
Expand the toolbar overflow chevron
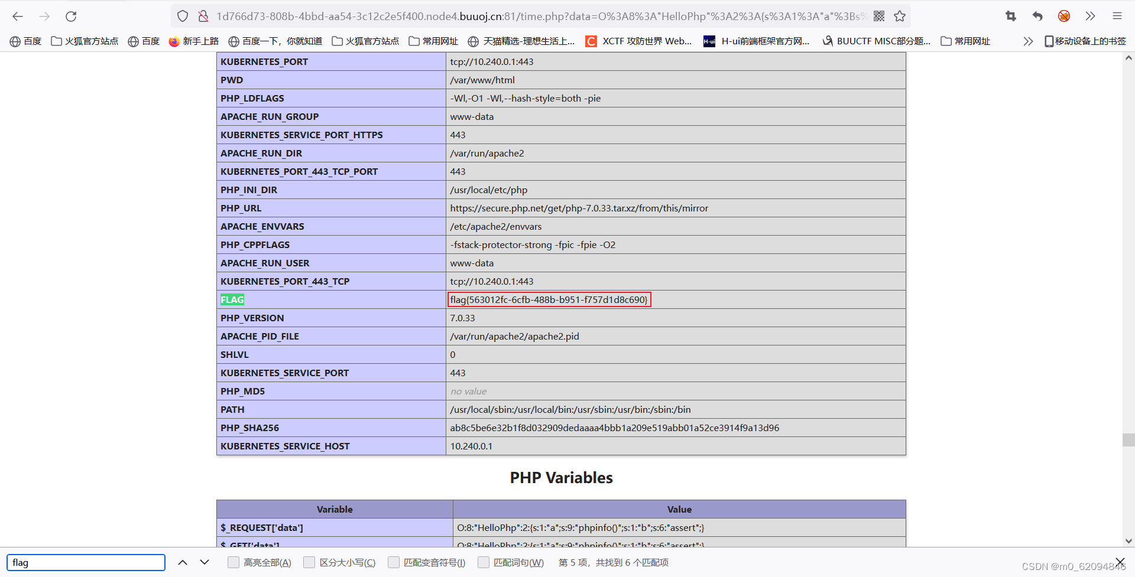point(1091,16)
